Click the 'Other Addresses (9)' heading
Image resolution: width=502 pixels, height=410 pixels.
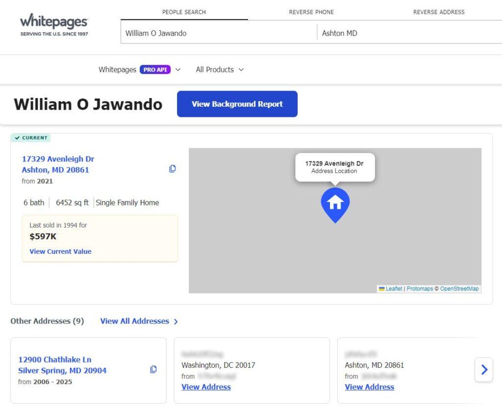point(47,321)
